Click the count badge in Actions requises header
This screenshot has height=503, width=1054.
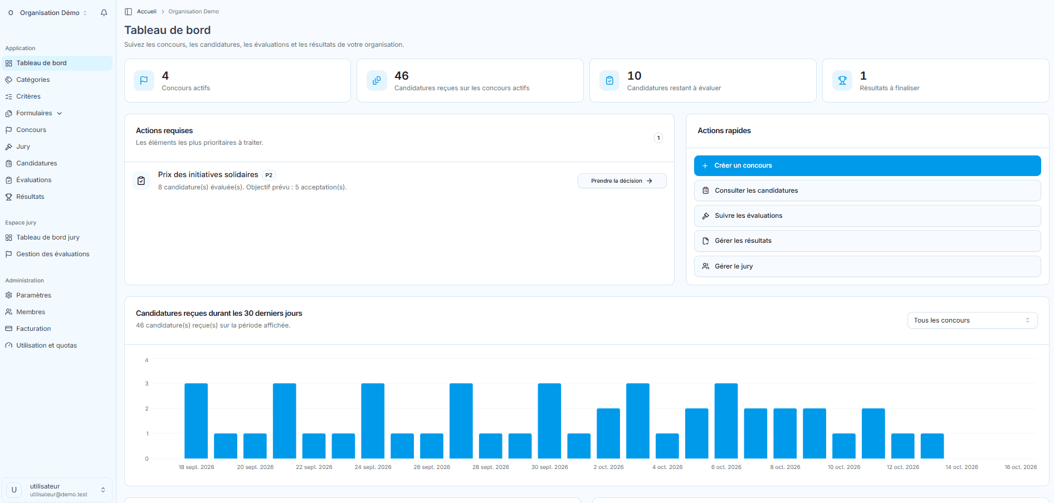click(x=658, y=138)
